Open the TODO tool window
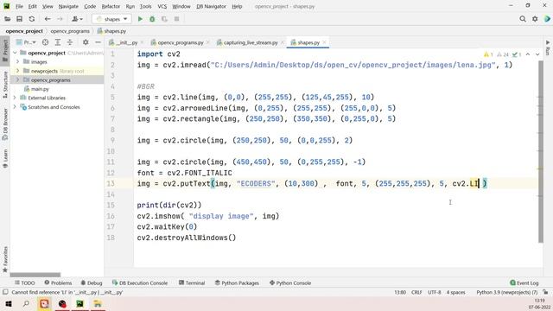The width and height of the screenshot is (553, 311). pos(25,282)
